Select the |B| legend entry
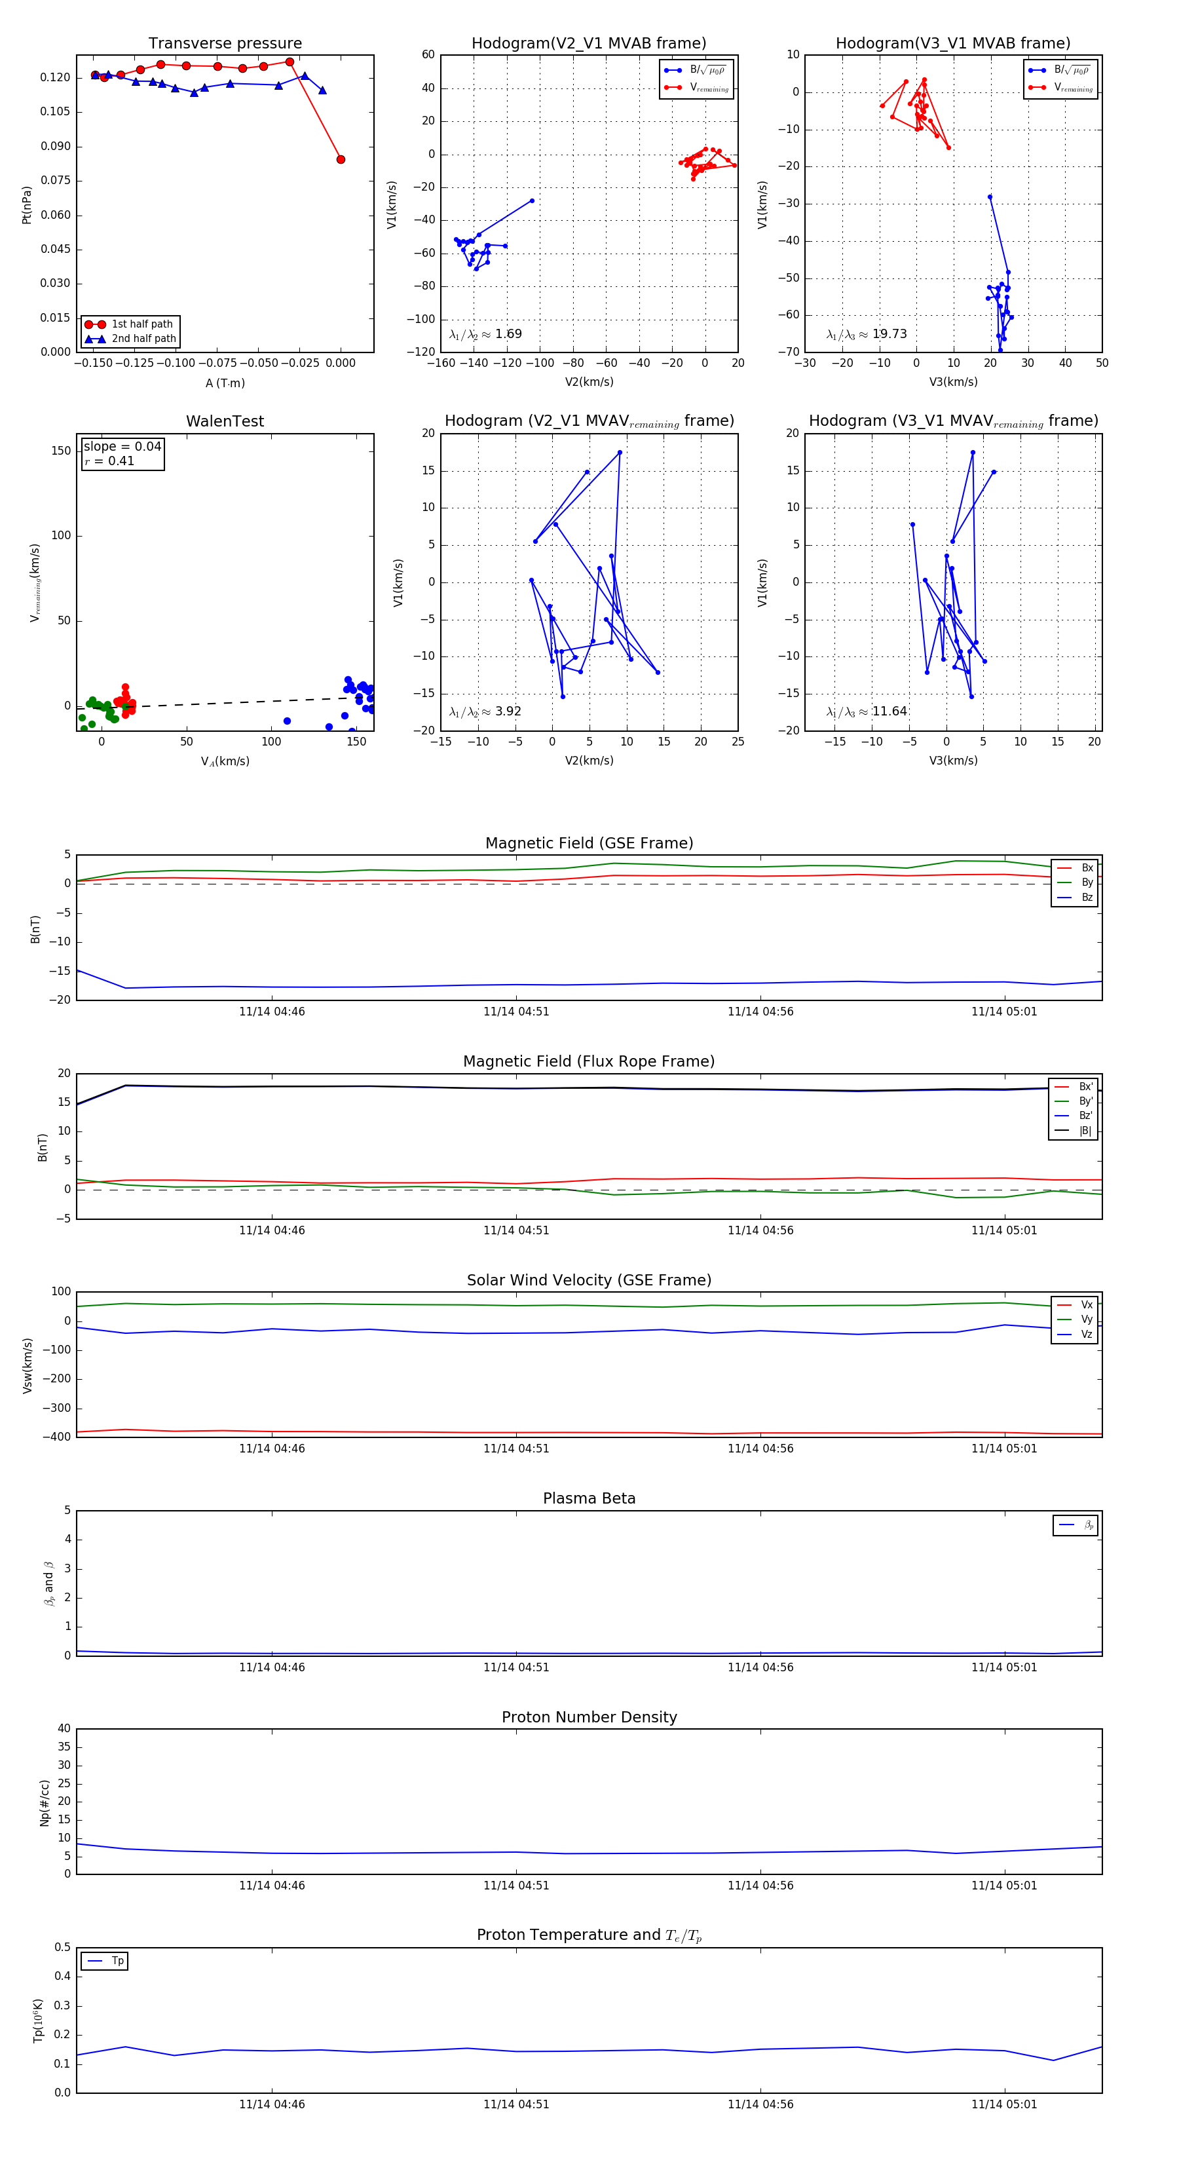 (1074, 1131)
